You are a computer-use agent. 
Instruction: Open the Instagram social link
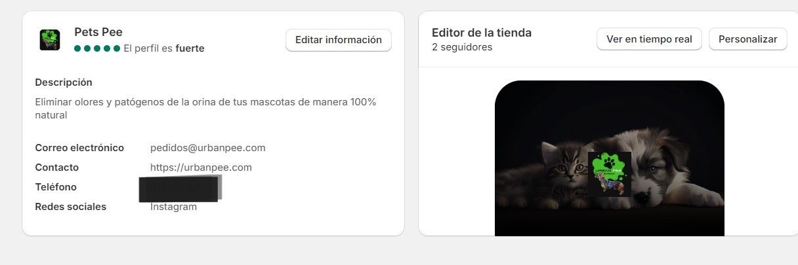pos(173,207)
